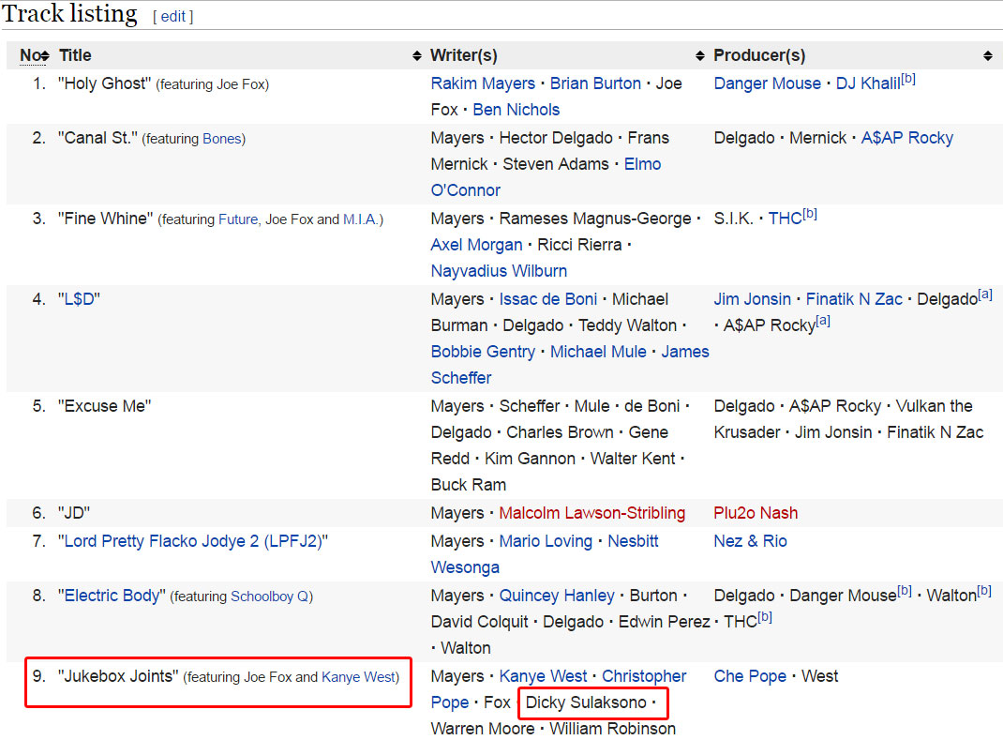Click the Warren Moore writer name
Image resolution: width=1003 pixels, height=740 pixels.
(483, 729)
